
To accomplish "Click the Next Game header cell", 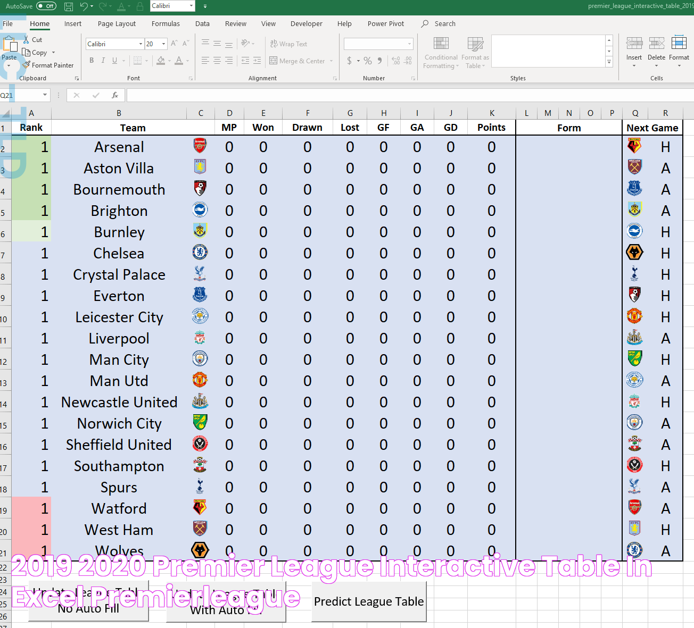I will click(652, 128).
